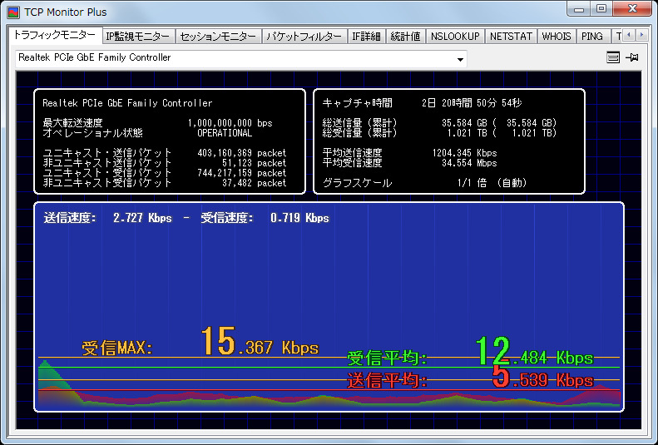Screen dimensions: 658x445
Task: Select the WHOIS tab
Action: (x=557, y=37)
